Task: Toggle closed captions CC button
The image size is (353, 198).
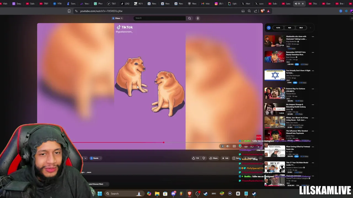Action: pos(234,146)
